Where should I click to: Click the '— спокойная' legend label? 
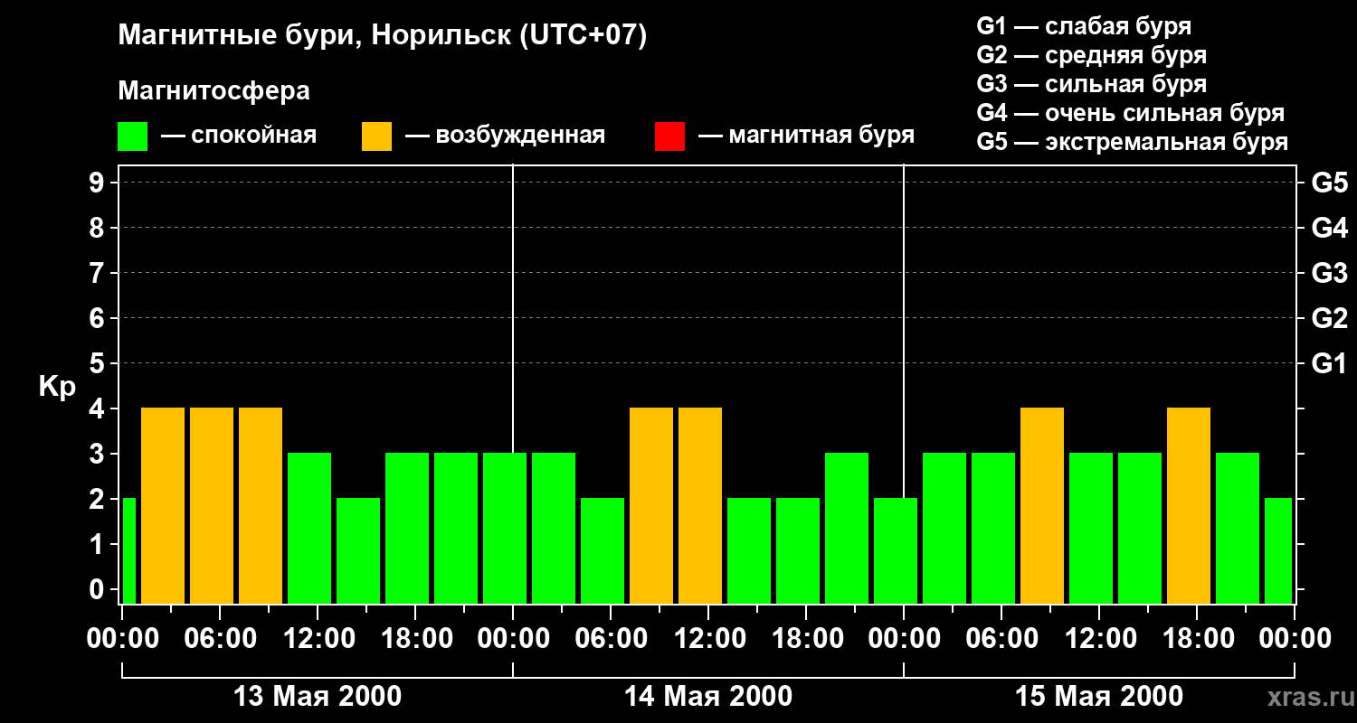(239, 136)
